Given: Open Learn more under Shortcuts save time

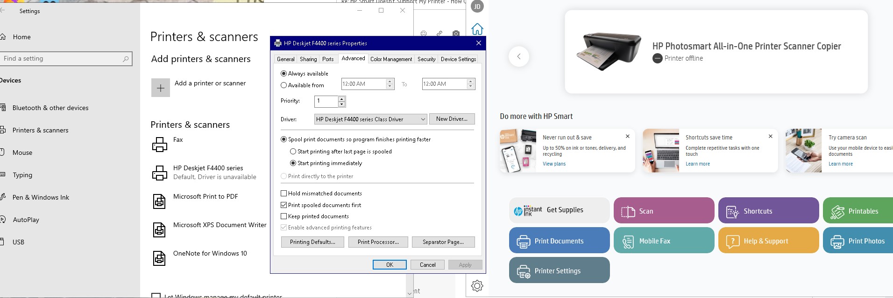Looking at the screenshot, I should pos(698,164).
